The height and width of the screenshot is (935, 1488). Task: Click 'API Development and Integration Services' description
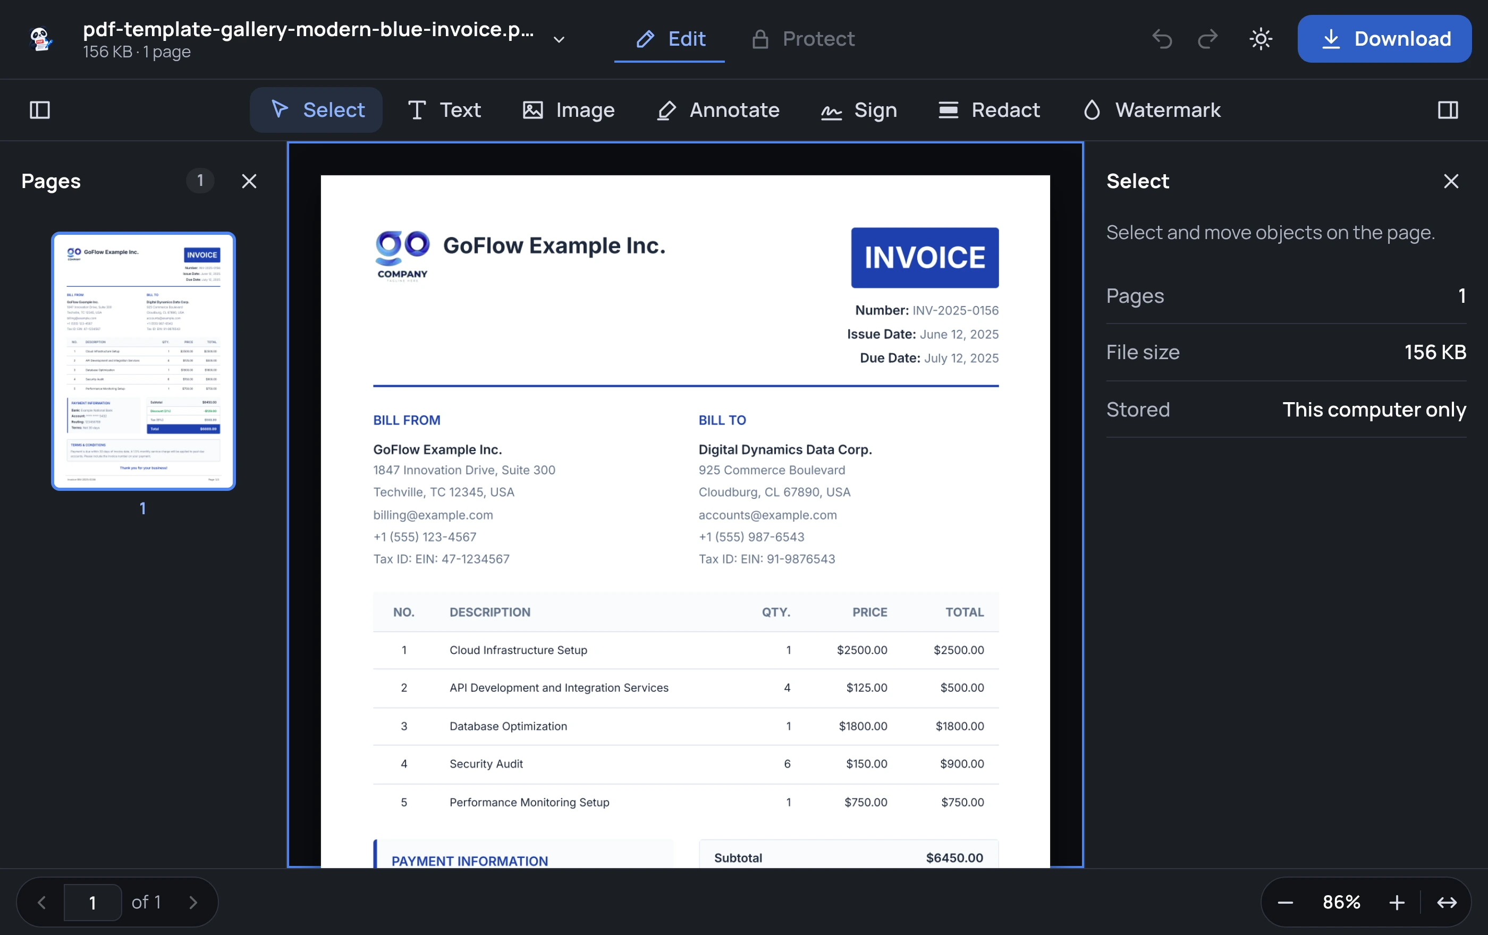559,687
